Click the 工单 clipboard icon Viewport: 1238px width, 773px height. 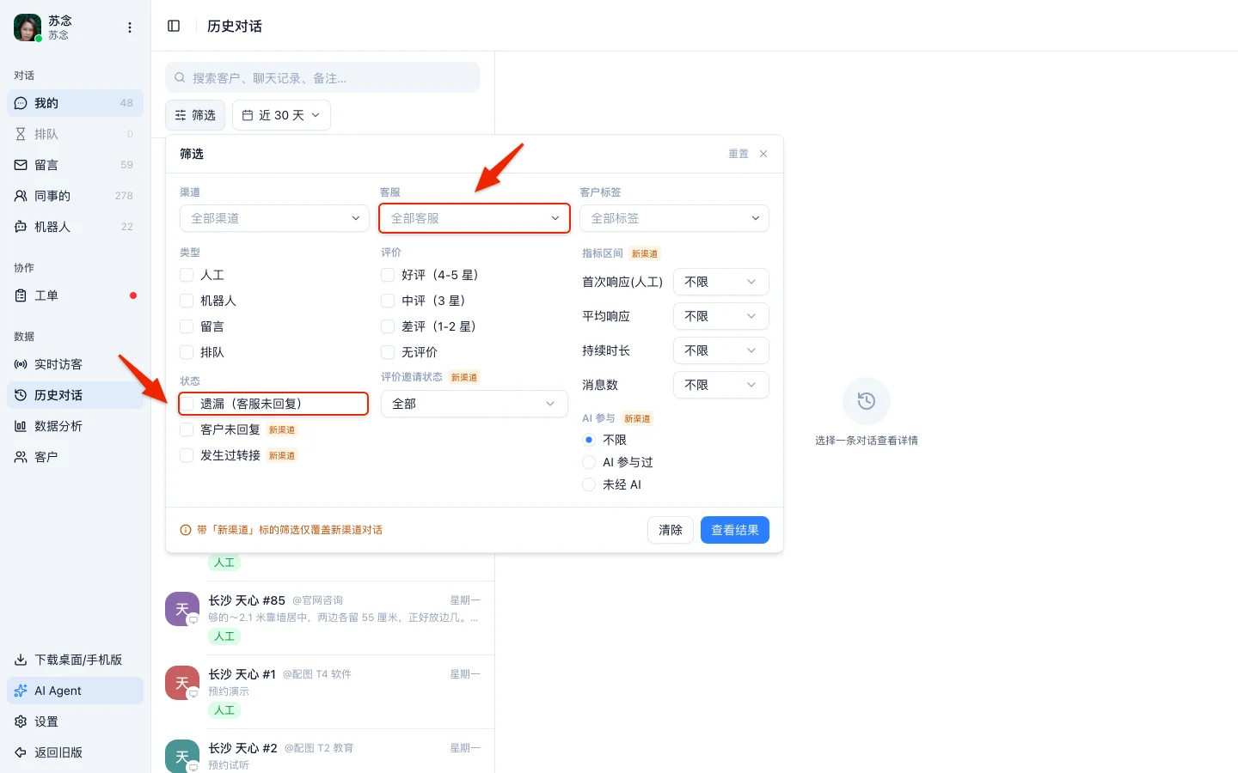[21, 295]
